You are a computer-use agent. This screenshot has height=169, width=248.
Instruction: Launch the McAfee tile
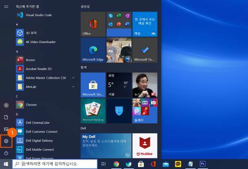click(x=145, y=146)
